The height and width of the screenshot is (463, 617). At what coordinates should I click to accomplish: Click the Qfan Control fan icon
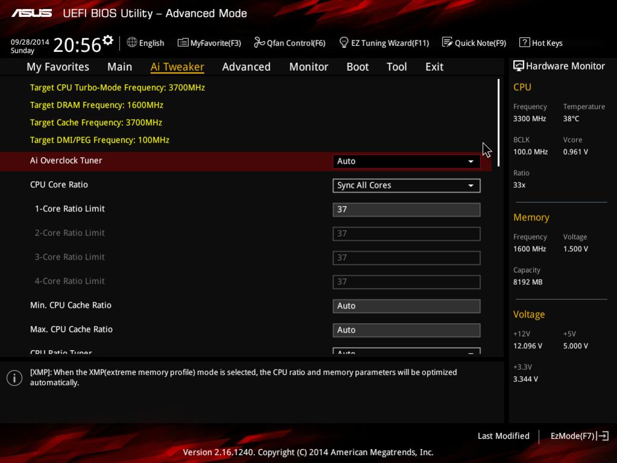[259, 42]
